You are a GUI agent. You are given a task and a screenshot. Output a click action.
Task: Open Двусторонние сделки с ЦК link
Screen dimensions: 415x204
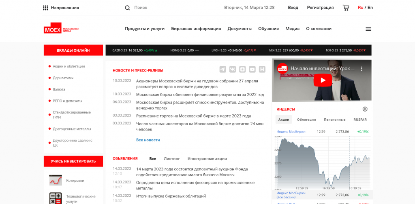point(72,143)
